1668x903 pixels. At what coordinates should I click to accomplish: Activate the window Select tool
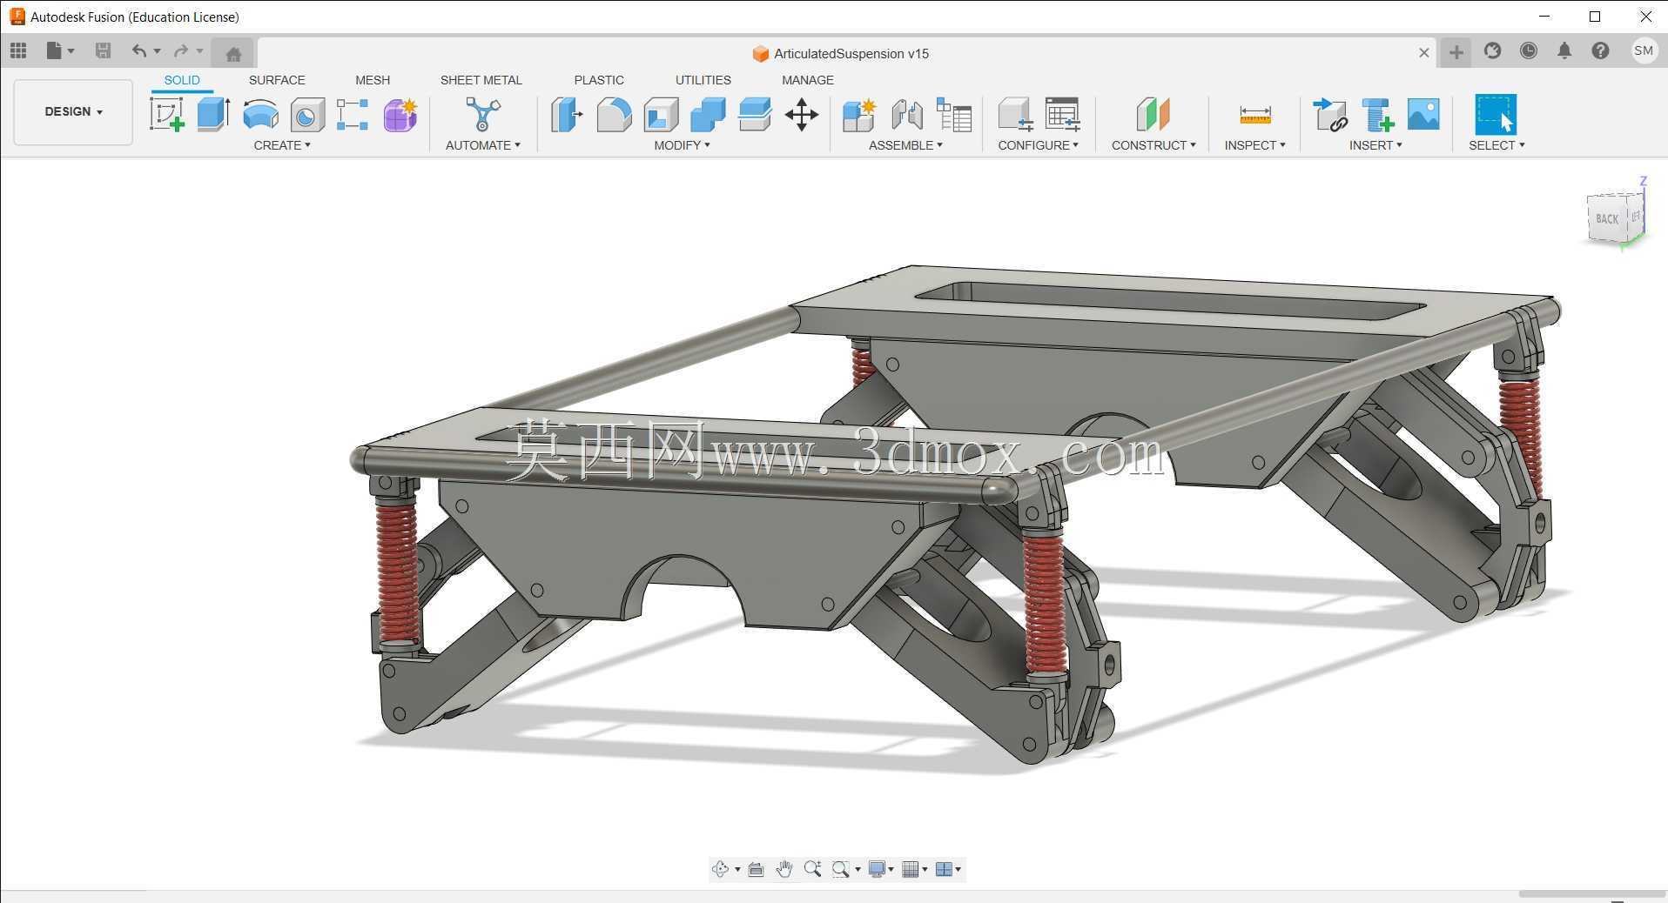coord(1496,114)
